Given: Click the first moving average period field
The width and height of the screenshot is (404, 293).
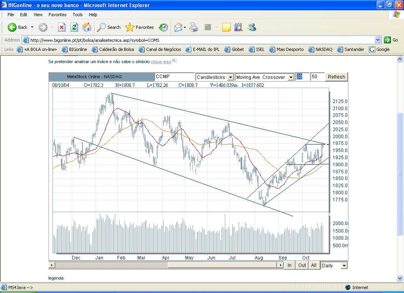Looking at the screenshot, I should (x=302, y=77).
